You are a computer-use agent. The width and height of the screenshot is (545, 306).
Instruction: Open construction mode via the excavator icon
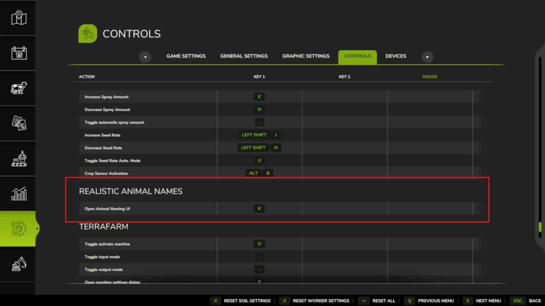pos(18,264)
